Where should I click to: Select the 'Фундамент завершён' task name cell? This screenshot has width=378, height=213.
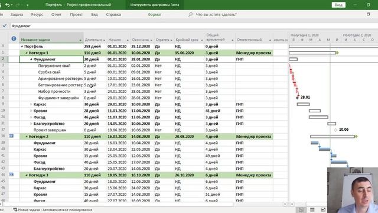click(51, 98)
